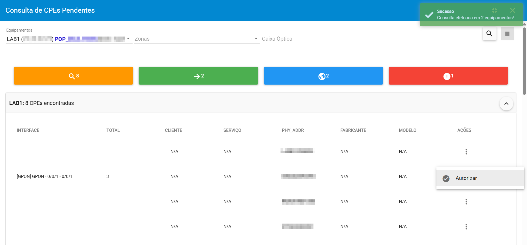Click the SERVIÇO column header
527x245 pixels.
(232, 130)
